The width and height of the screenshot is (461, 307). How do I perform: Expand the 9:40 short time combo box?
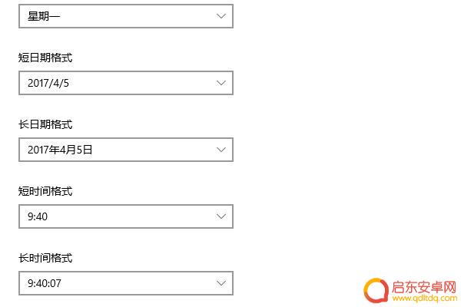click(126, 216)
